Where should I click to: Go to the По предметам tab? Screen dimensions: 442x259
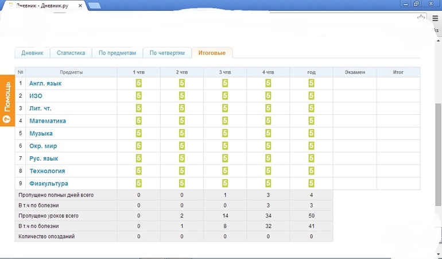pyautogui.click(x=117, y=53)
